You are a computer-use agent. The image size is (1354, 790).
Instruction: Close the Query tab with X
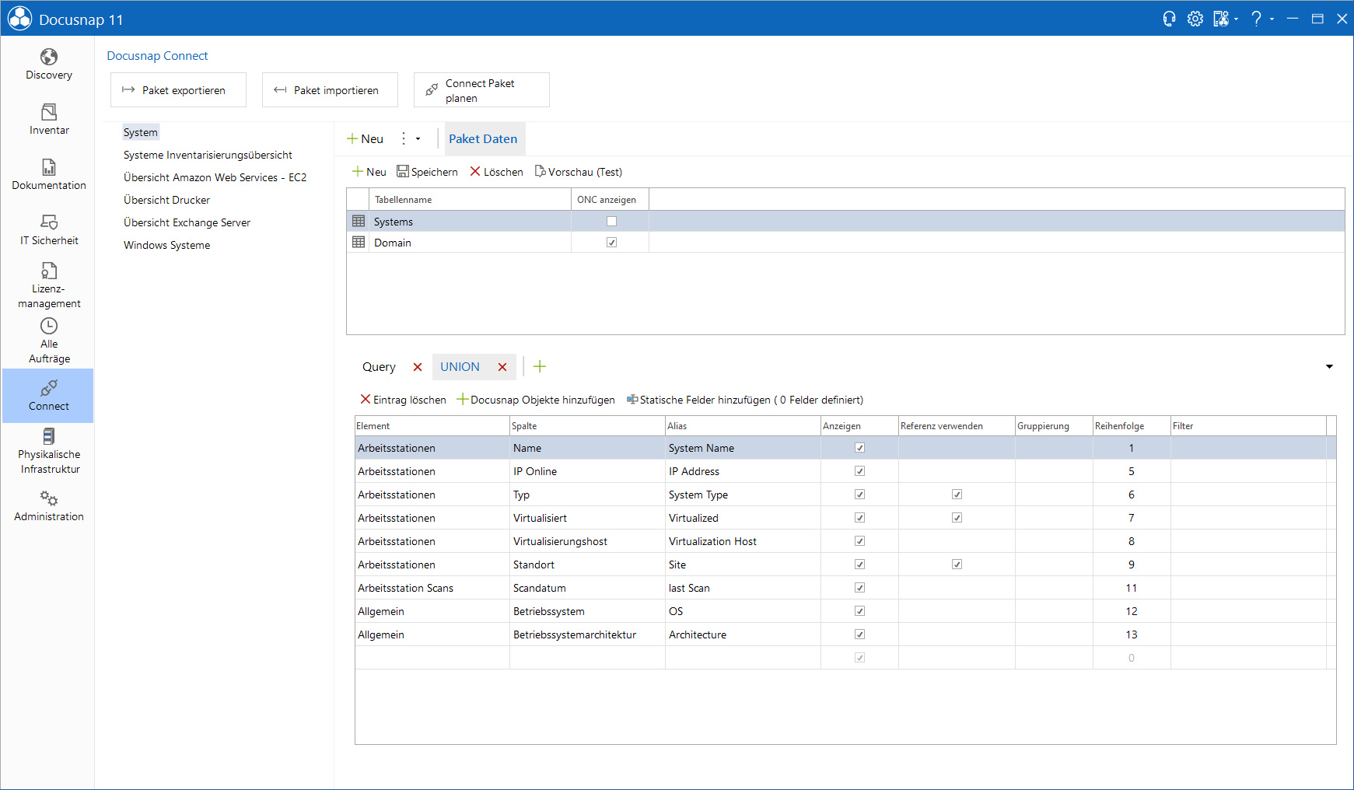(x=418, y=367)
